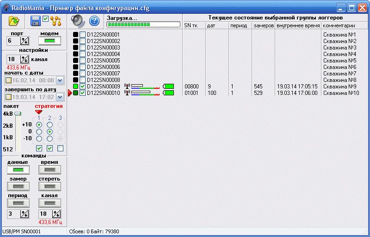The image size is (370, 237).
Task: Open help with blue question mark
Action: click(x=94, y=21)
